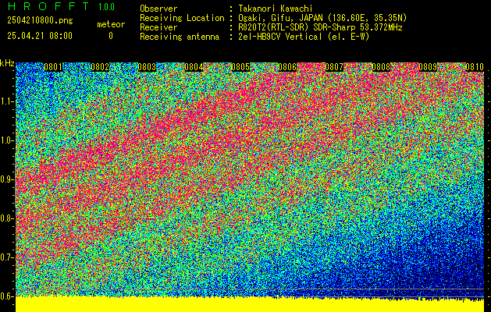The image size is (491, 312).
Task: Click the 0.7 frequency axis label
Action: pos(7,257)
